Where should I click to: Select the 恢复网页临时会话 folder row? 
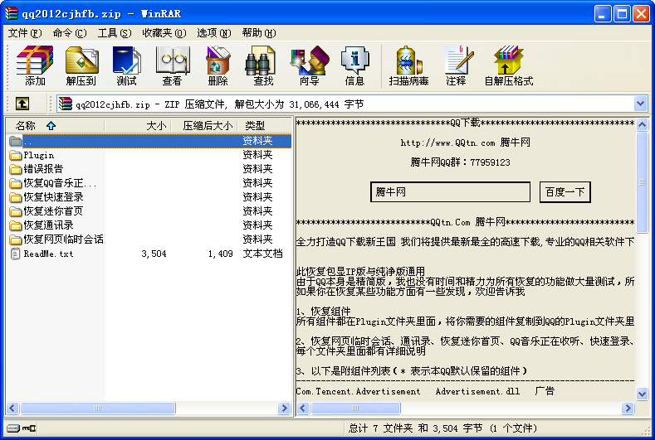click(x=149, y=239)
